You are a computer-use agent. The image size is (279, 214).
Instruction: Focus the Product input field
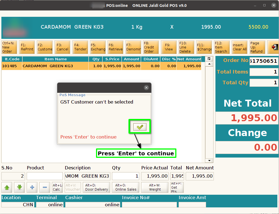[45, 176]
